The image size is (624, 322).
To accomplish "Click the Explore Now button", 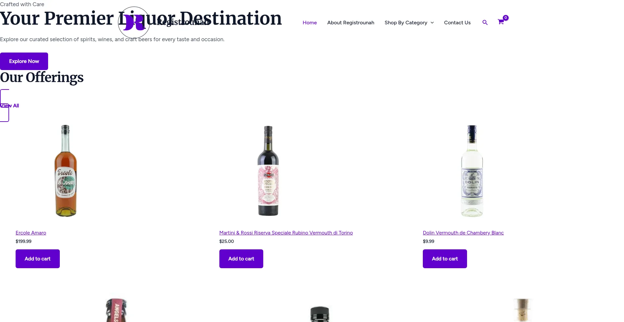I will point(24,61).
